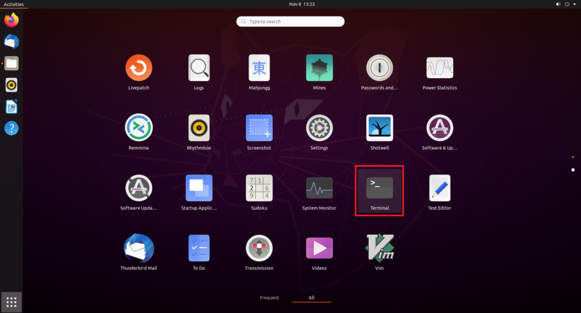
Task: Open the To Do app
Action: [199, 252]
